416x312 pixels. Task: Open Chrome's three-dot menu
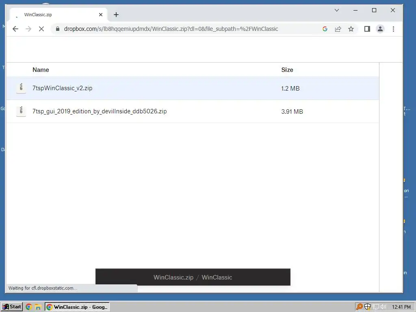click(393, 29)
